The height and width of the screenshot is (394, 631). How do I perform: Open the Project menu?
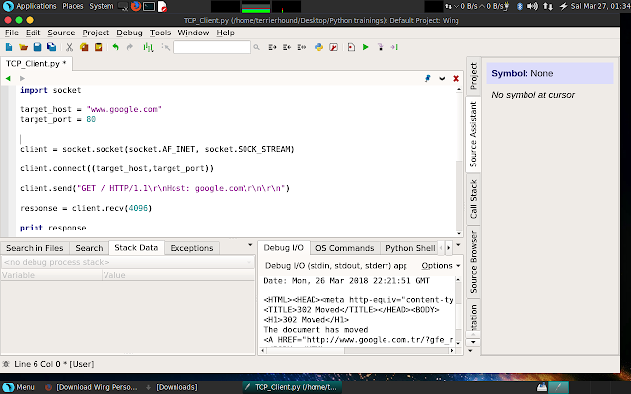(x=96, y=33)
